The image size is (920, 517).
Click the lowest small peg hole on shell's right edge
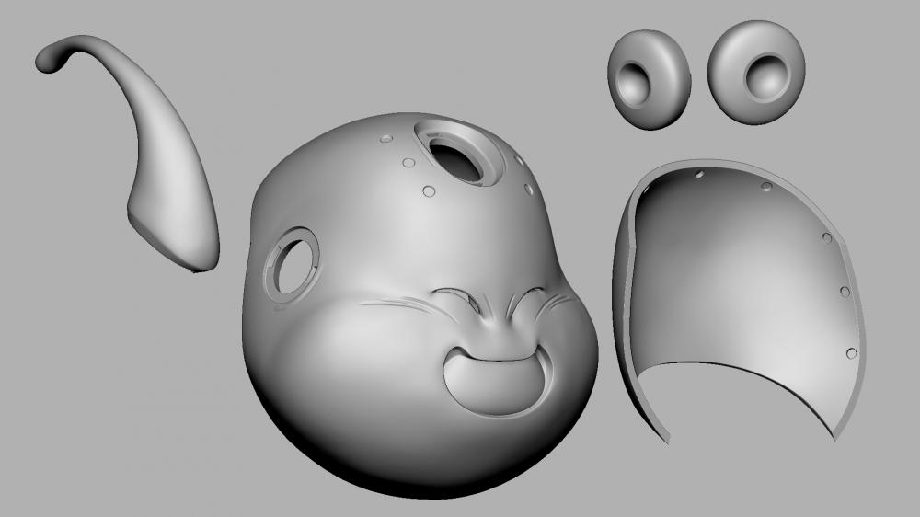[x=851, y=353]
